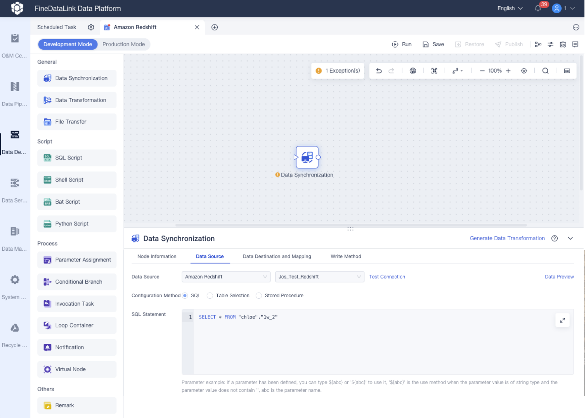This screenshot has width=586, height=419.
Task: Select Conditional Branch node in palette
Action: [77, 282]
